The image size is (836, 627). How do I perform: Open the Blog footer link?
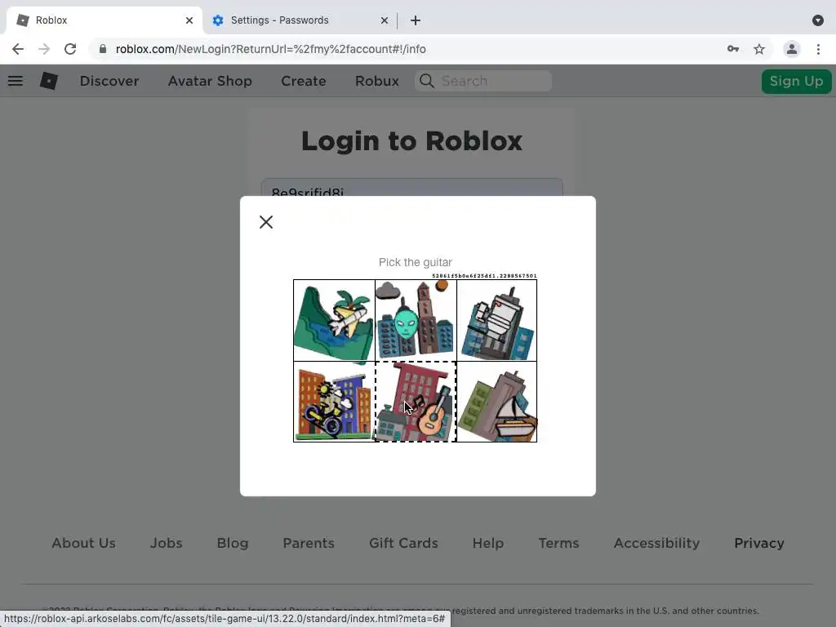pyautogui.click(x=233, y=543)
